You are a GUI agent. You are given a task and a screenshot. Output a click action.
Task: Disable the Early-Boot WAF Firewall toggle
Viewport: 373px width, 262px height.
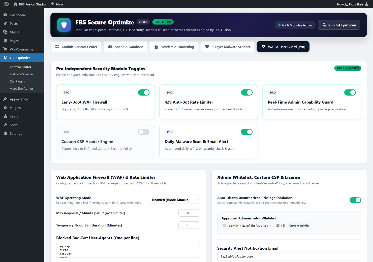(x=144, y=92)
